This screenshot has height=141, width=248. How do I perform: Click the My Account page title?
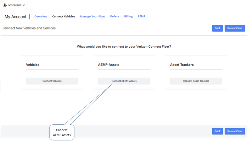tap(15, 17)
